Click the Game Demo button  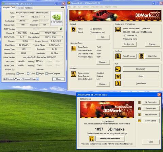[x=141, y=83]
